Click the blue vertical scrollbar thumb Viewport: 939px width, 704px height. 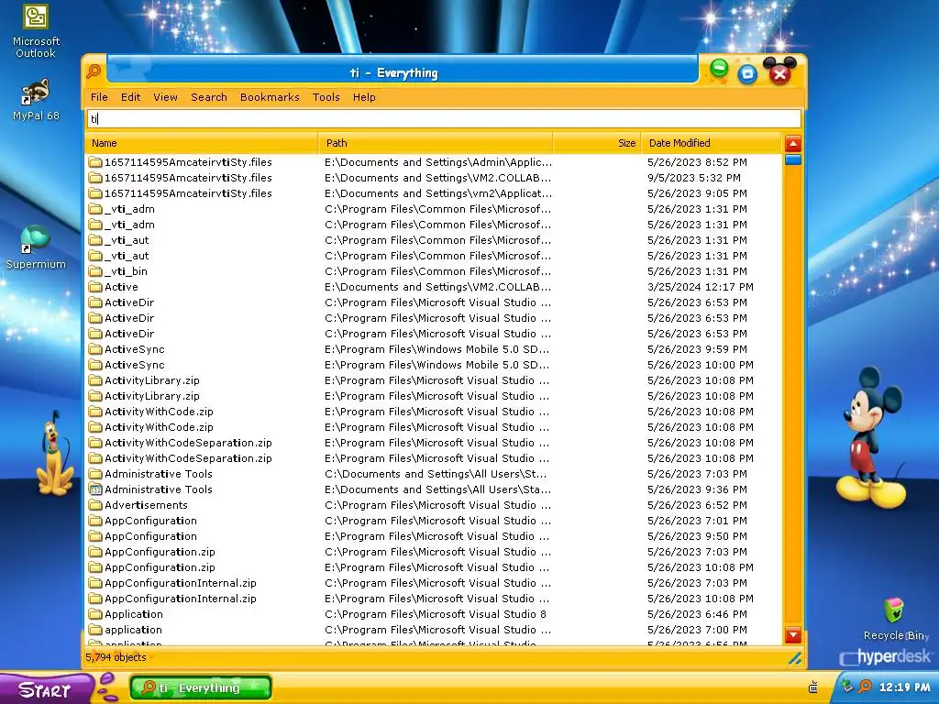[793, 159]
